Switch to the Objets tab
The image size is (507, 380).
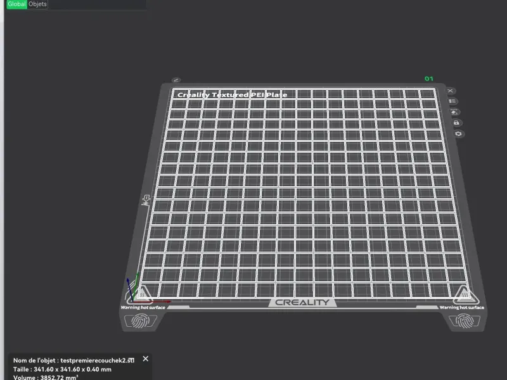click(x=37, y=4)
